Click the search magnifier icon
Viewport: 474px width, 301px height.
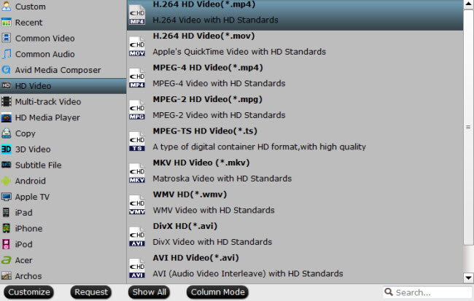click(x=389, y=292)
